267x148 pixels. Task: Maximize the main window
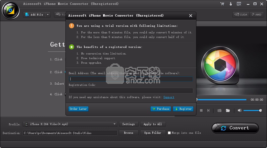[x=255, y=4]
